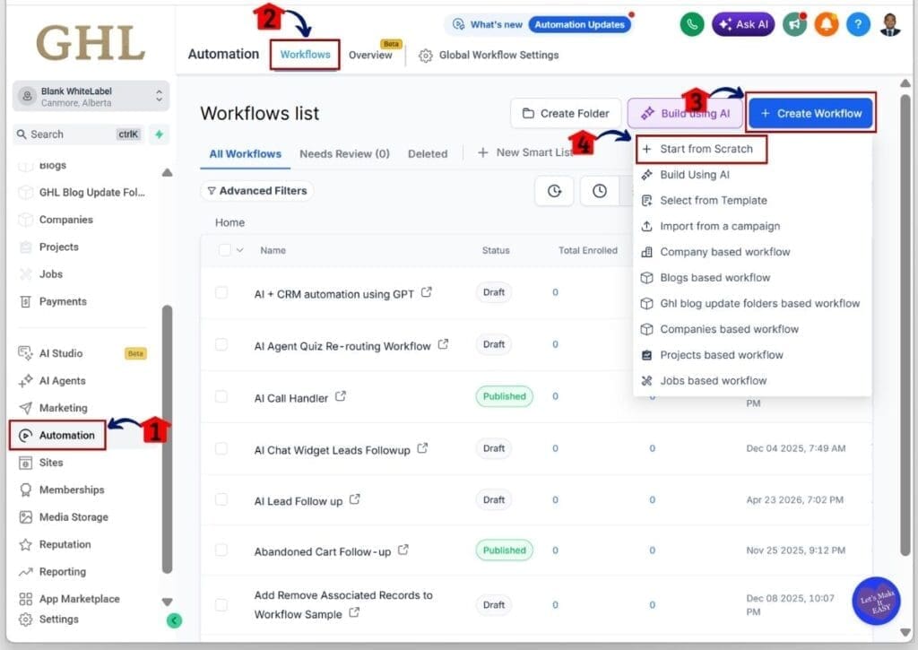This screenshot has height=650, width=918.
Task: Open the megaphone announcements icon
Action: click(794, 24)
